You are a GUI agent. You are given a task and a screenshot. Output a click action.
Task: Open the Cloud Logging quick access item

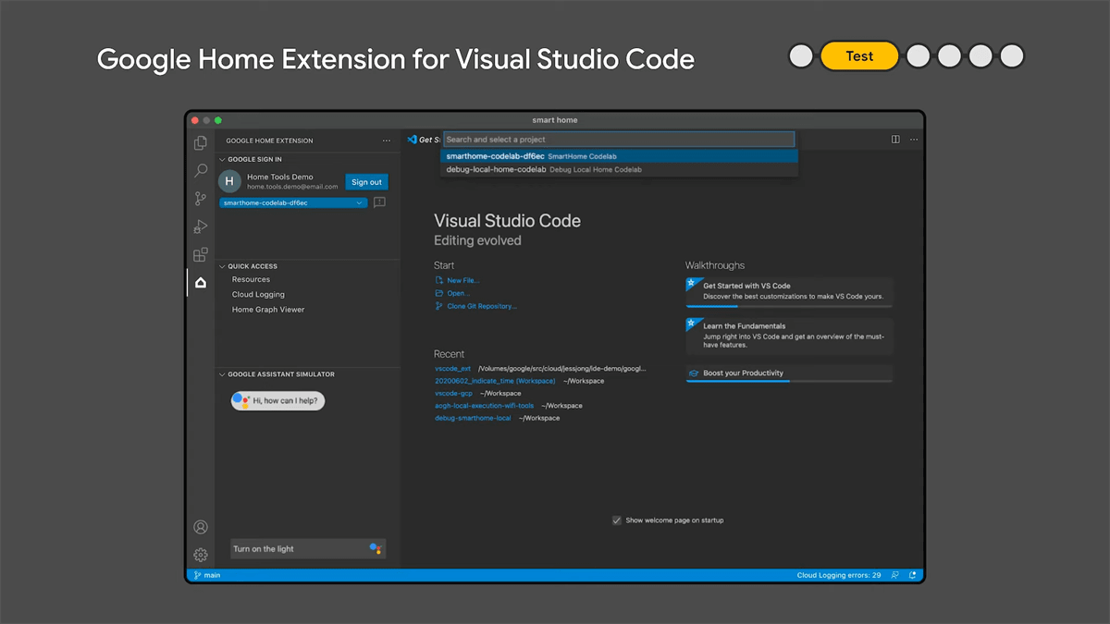[x=258, y=294]
